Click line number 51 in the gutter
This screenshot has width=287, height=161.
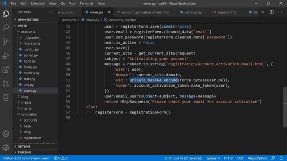click(x=68, y=80)
